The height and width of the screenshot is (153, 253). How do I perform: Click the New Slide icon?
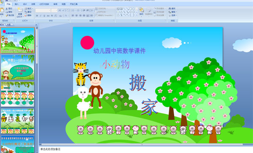coord(20,10)
